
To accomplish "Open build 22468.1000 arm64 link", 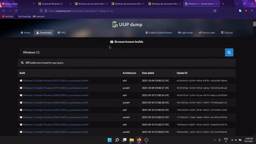I will [55, 103].
